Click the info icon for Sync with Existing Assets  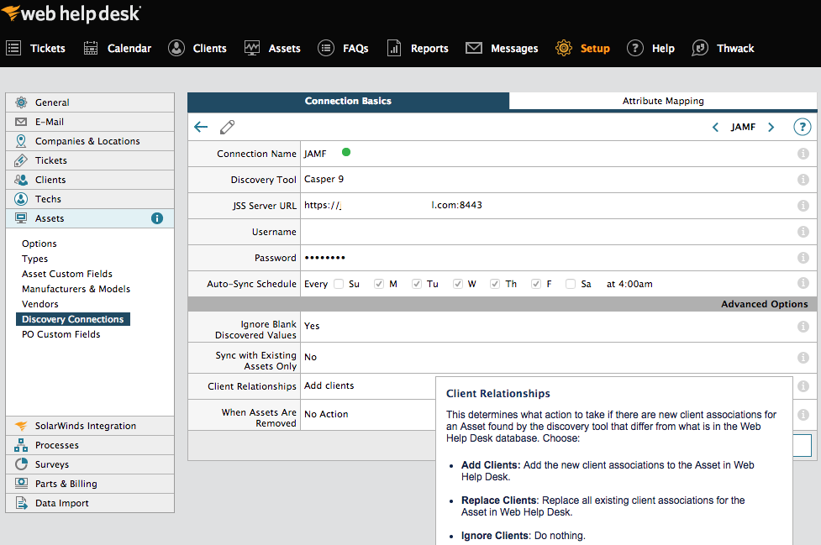pos(803,357)
